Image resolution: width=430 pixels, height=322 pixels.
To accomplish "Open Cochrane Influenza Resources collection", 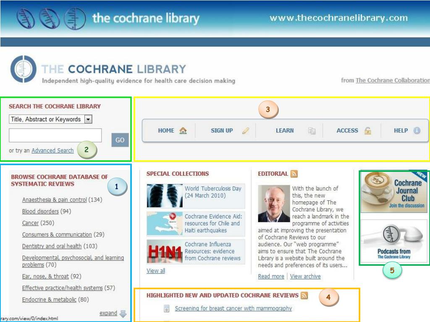I will coord(212,252).
